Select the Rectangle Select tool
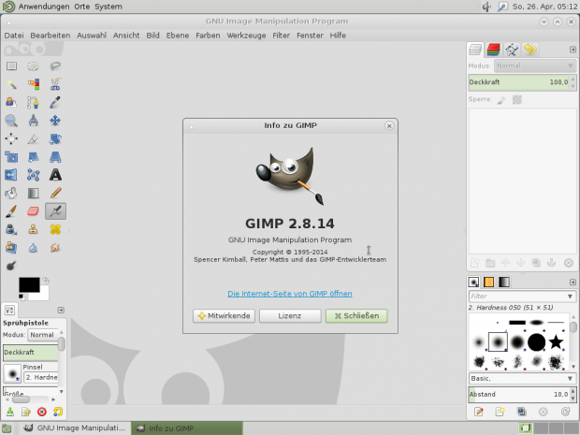580x435 pixels. 11,66
